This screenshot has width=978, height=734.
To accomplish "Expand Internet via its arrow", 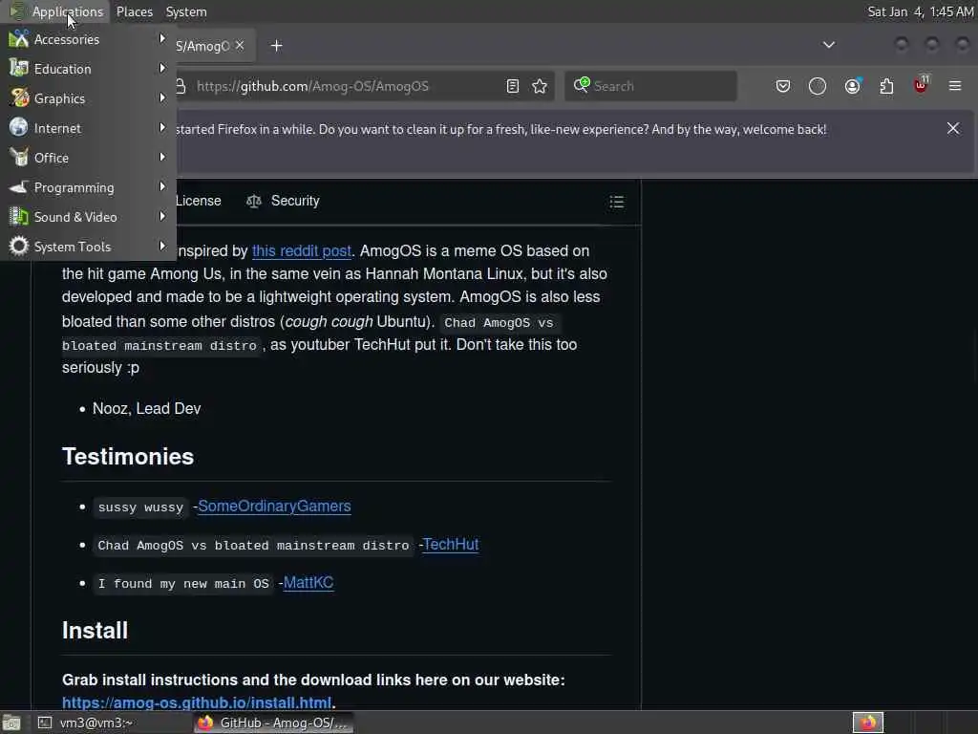I will click(162, 127).
